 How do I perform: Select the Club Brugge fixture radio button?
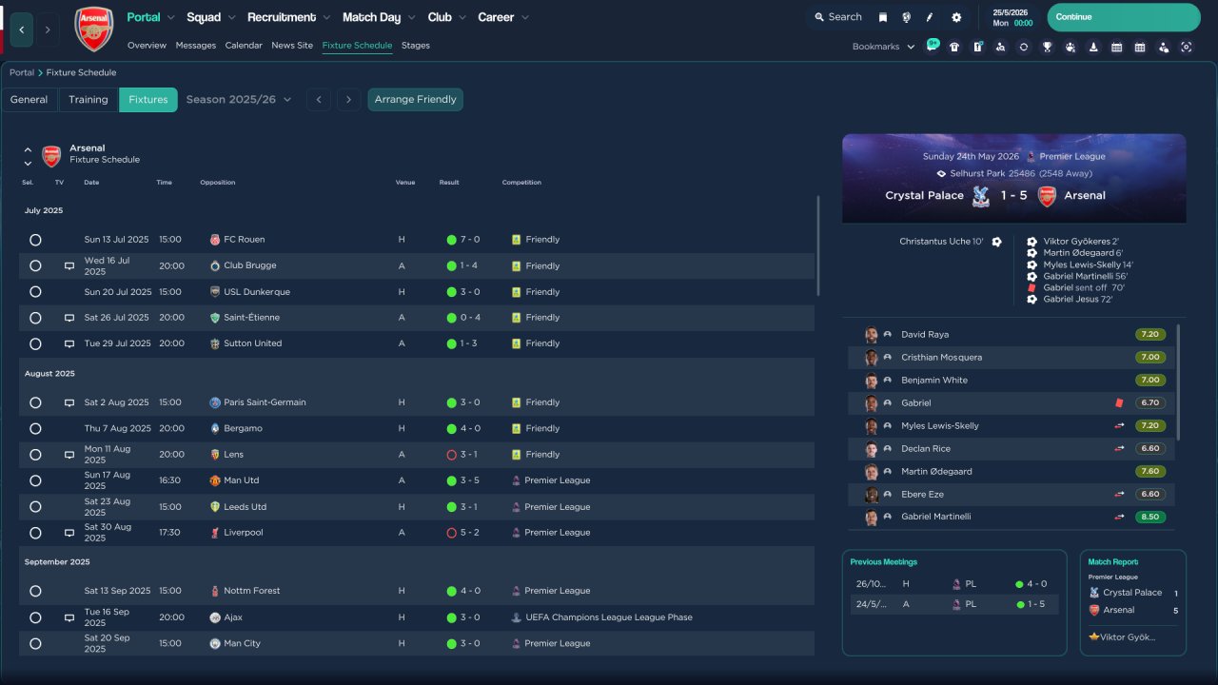point(35,265)
